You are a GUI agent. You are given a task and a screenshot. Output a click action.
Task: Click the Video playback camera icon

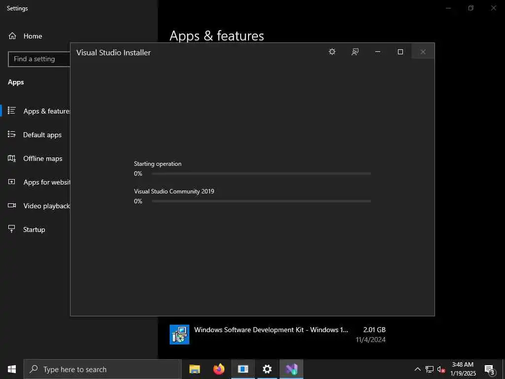pyautogui.click(x=12, y=205)
